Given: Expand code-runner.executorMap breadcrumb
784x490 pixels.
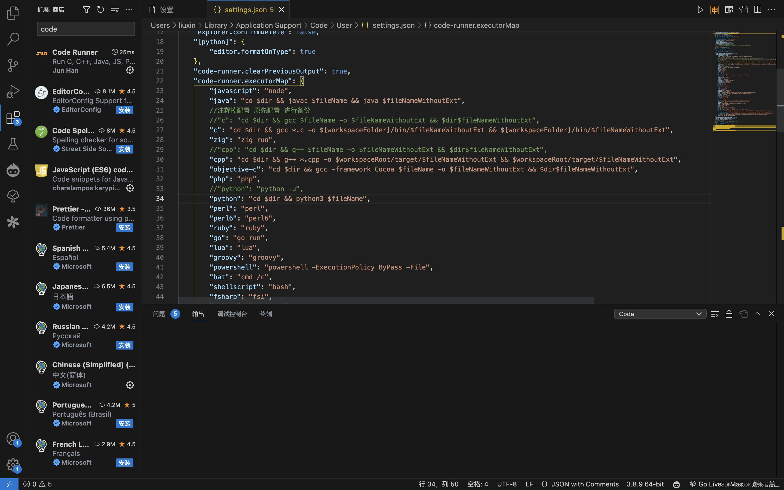Looking at the screenshot, I should pos(472,25).
